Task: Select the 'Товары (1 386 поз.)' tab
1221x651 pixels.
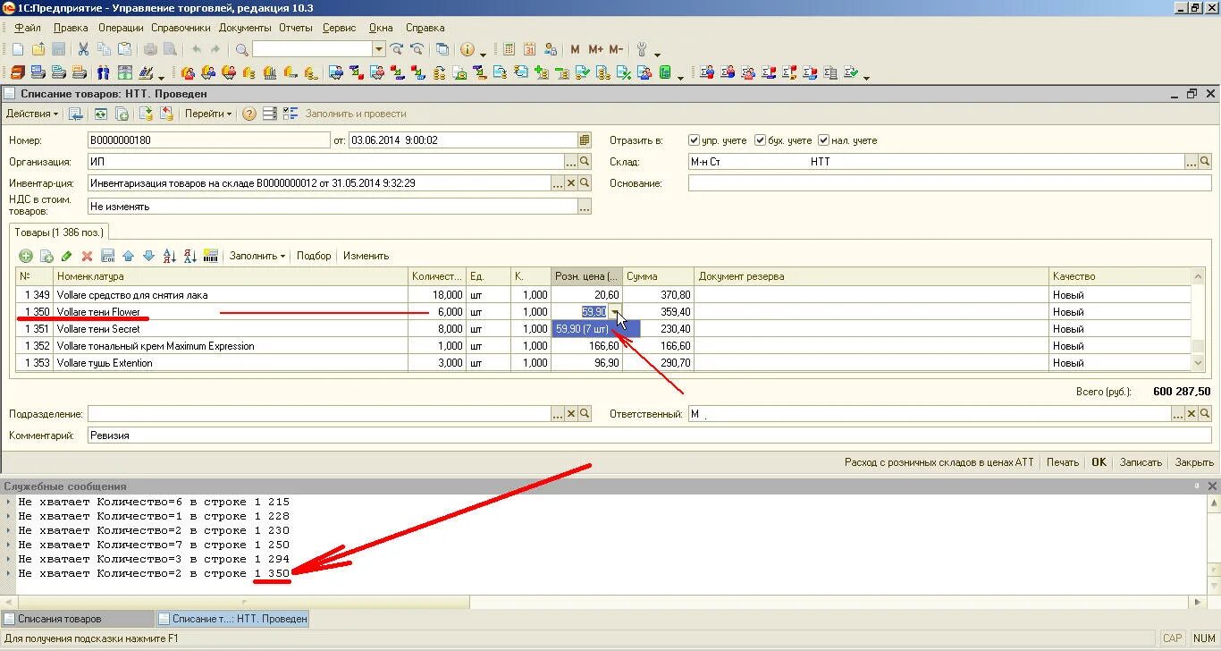Action: pyautogui.click(x=59, y=232)
